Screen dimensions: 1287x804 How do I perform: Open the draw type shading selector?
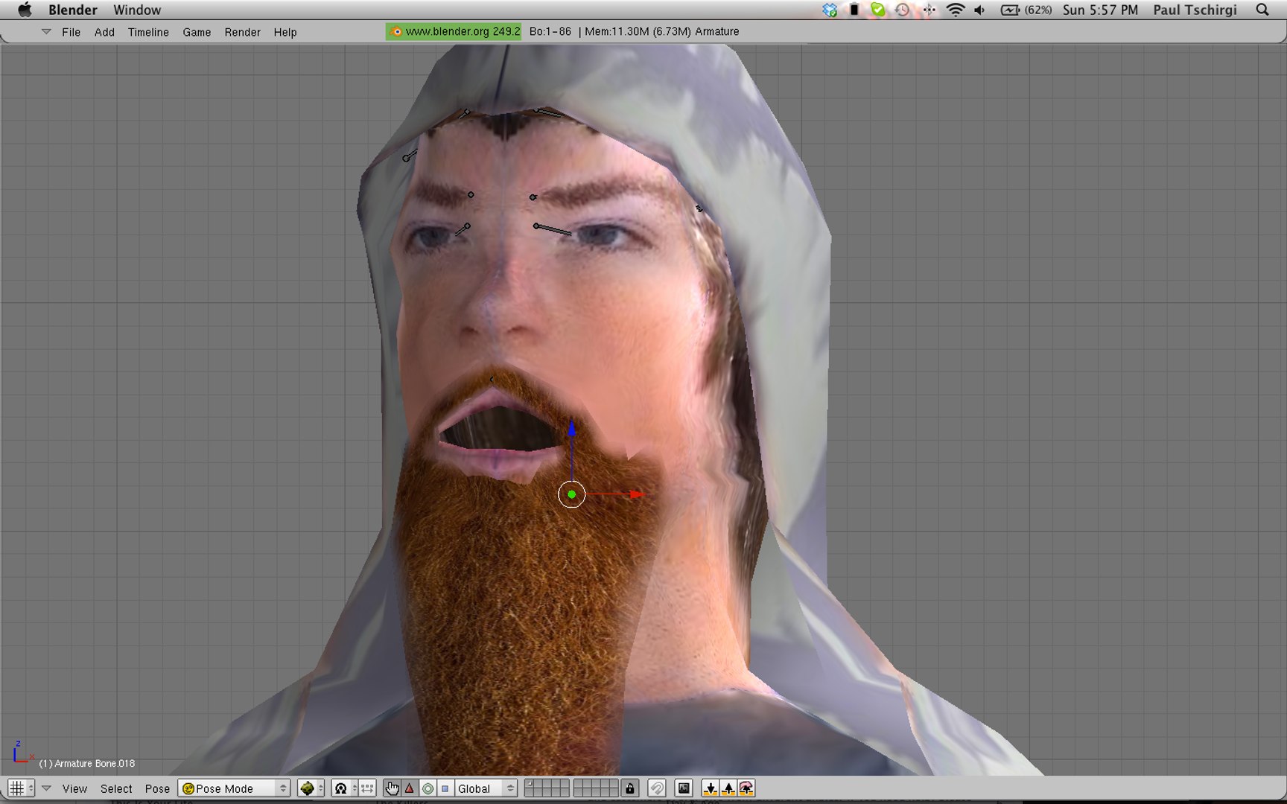311,788
